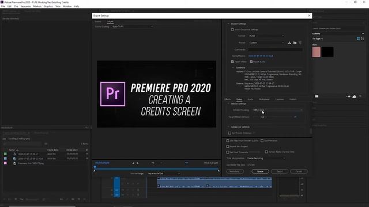Switch to the Multiplexer tab
The width and height of the screenshot is (369, 207).
pyautogui.click(x=264, y=99)
